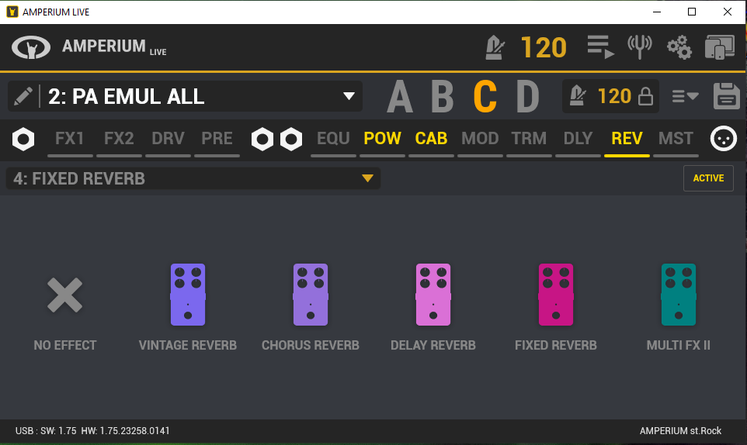Select scene B

(x=442, y=96)
